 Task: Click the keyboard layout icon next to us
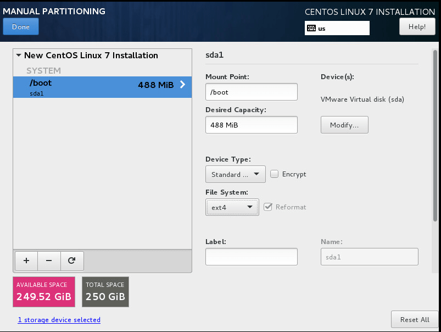[x=311, y=28]
